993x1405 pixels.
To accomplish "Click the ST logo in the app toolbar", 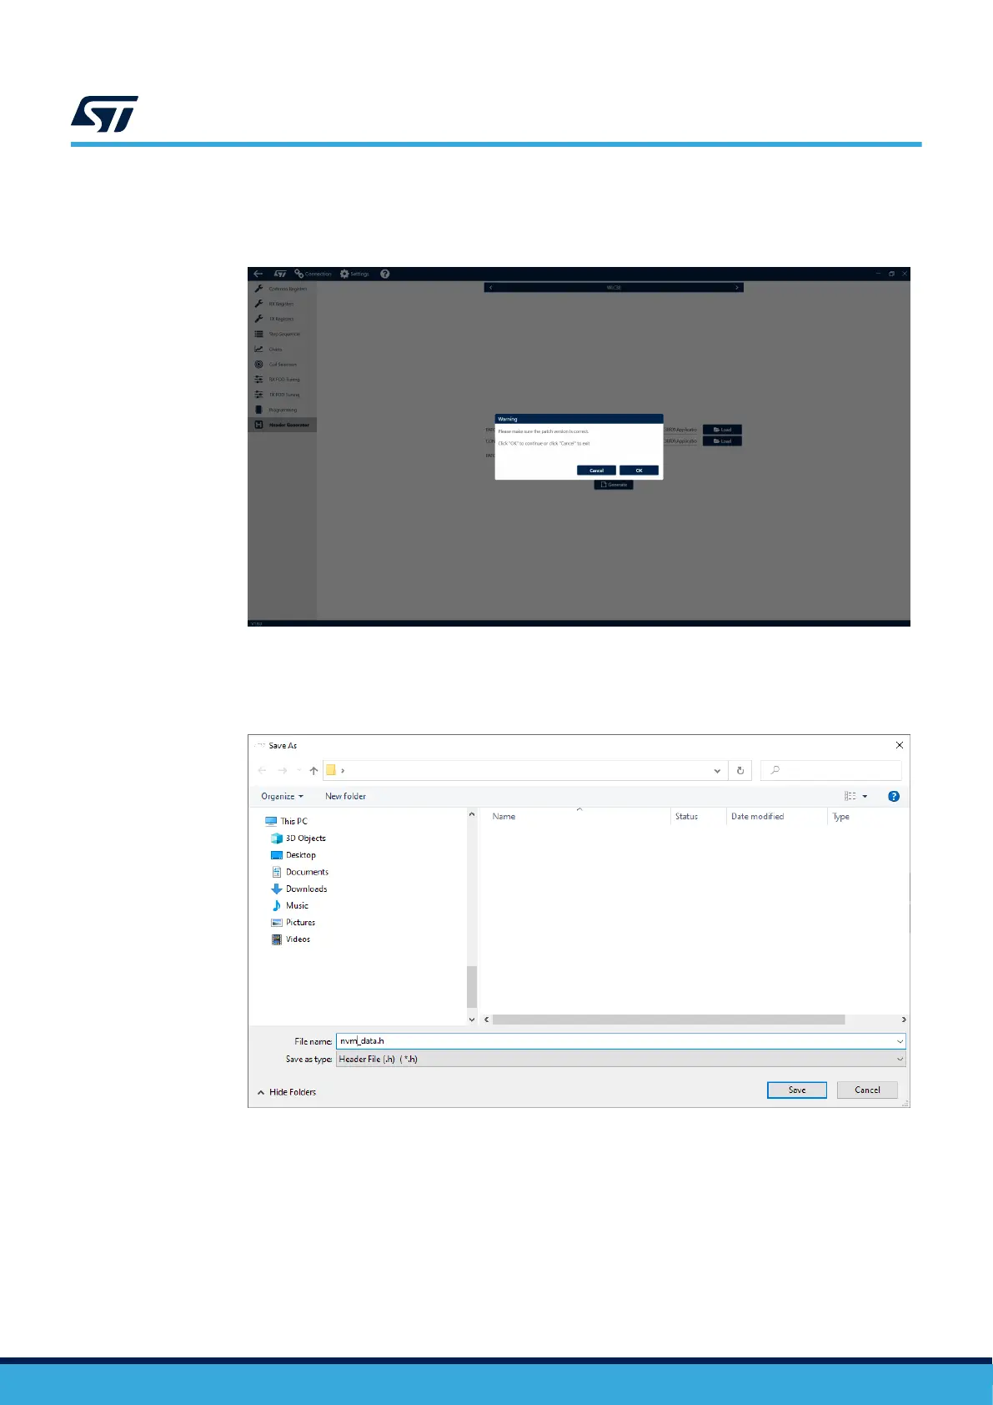I will [x=280, y=274].
